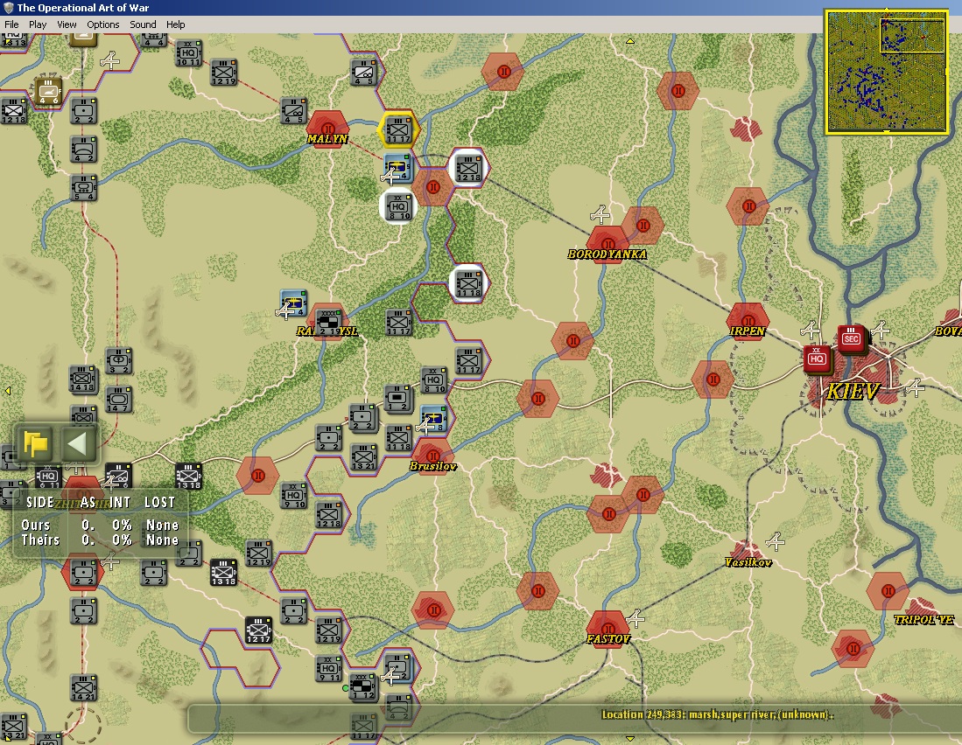Click the airfield icon above Borodyanka
Viewport: 962px width, 745px height.
[x=600, y=214]
